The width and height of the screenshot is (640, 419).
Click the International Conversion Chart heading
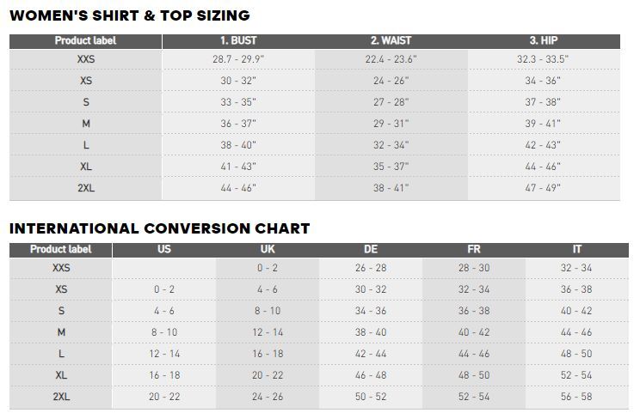point(160,228)
